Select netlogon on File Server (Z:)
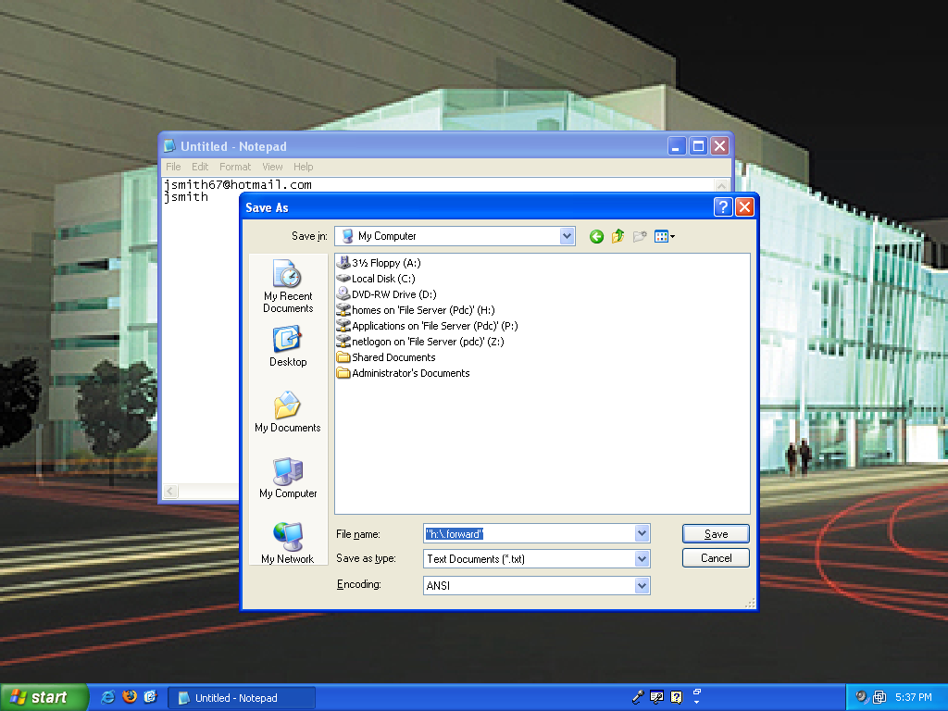948x711 pixels. pos(421,342)
